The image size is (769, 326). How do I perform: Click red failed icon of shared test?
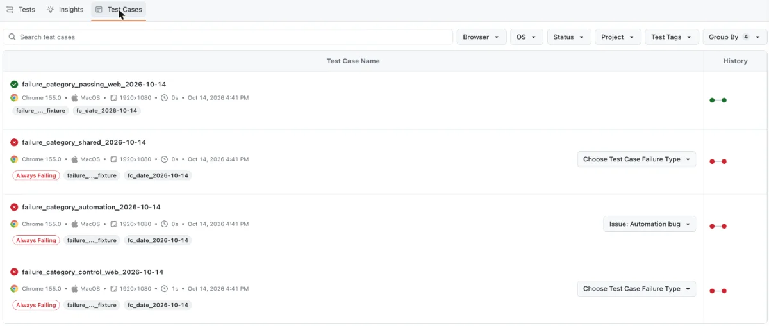[14, 142]
